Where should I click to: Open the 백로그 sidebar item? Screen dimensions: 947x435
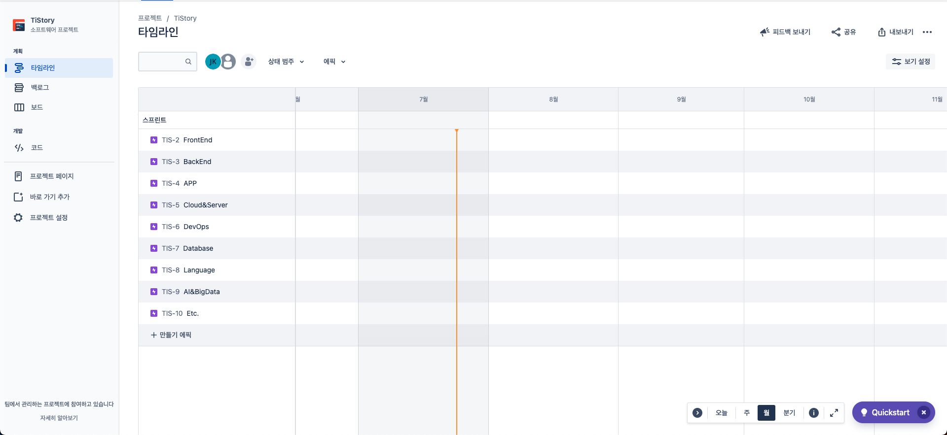tap(59, 88)
